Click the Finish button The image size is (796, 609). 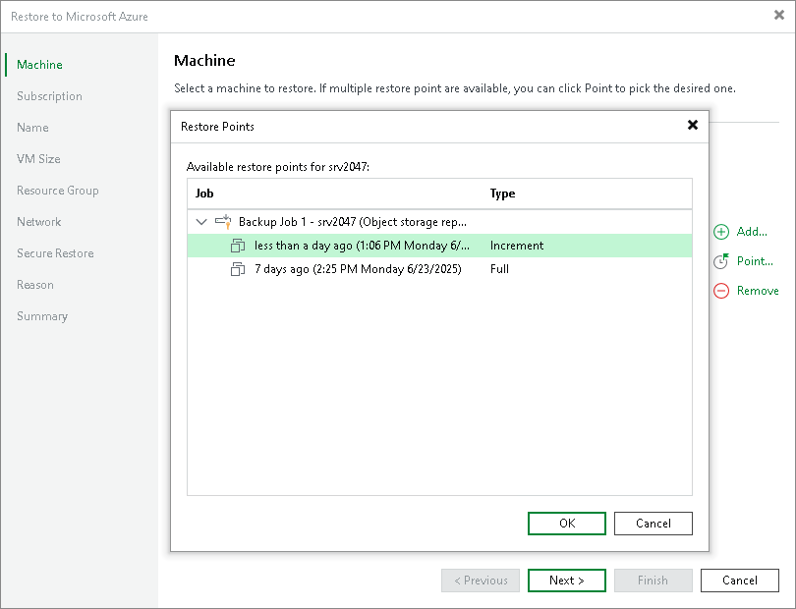tap(654, 581)
